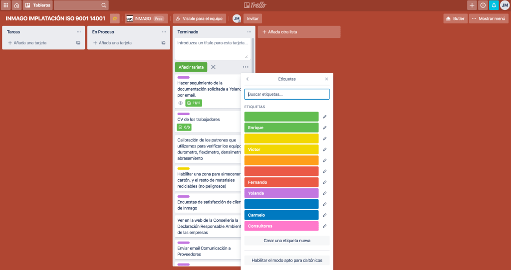This screenshot has width=511, height=270.
Task: Edit the unnamed yellow label
Action: point(324,138)
